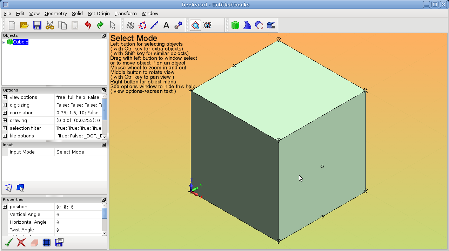Expand the correlation options row

(x=5, y=113)
